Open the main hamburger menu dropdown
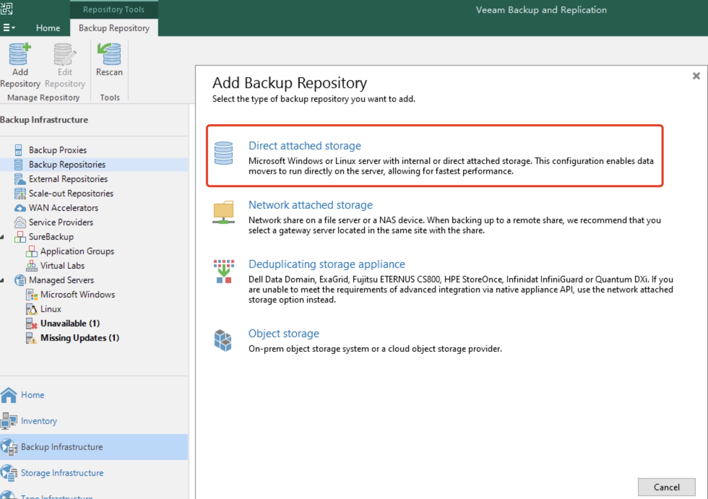This screenshot has width=708, height=499. (x=9, y=27)
